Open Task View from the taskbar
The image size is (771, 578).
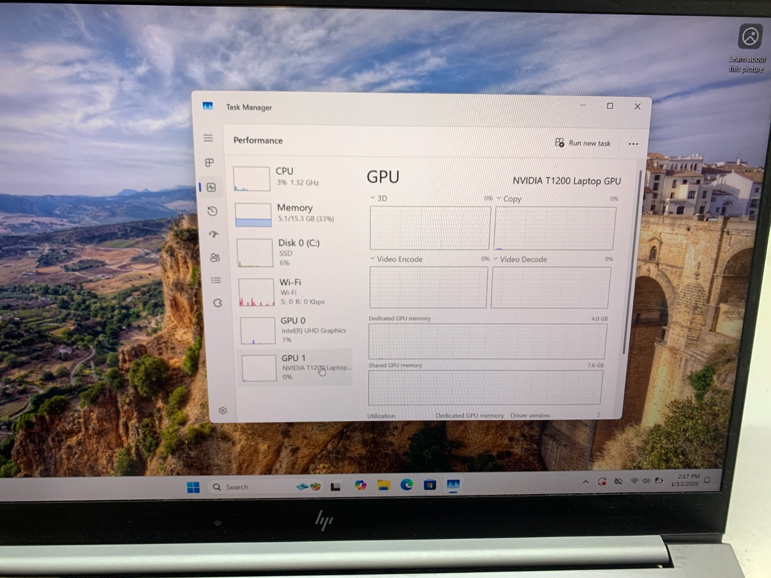point(335,486)
